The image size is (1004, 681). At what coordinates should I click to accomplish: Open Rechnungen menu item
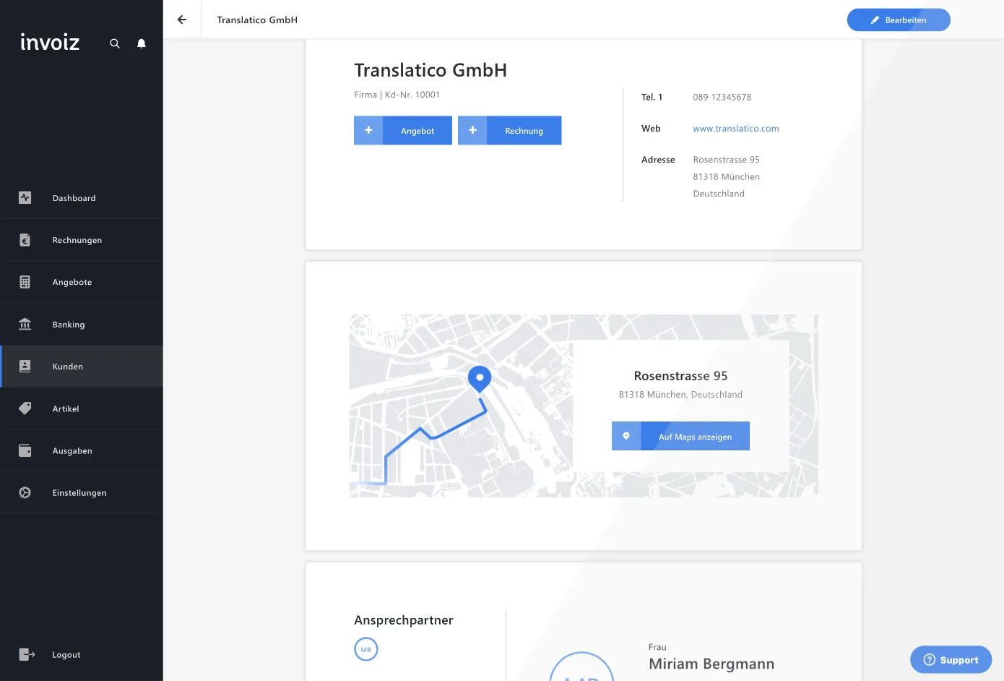82,240
